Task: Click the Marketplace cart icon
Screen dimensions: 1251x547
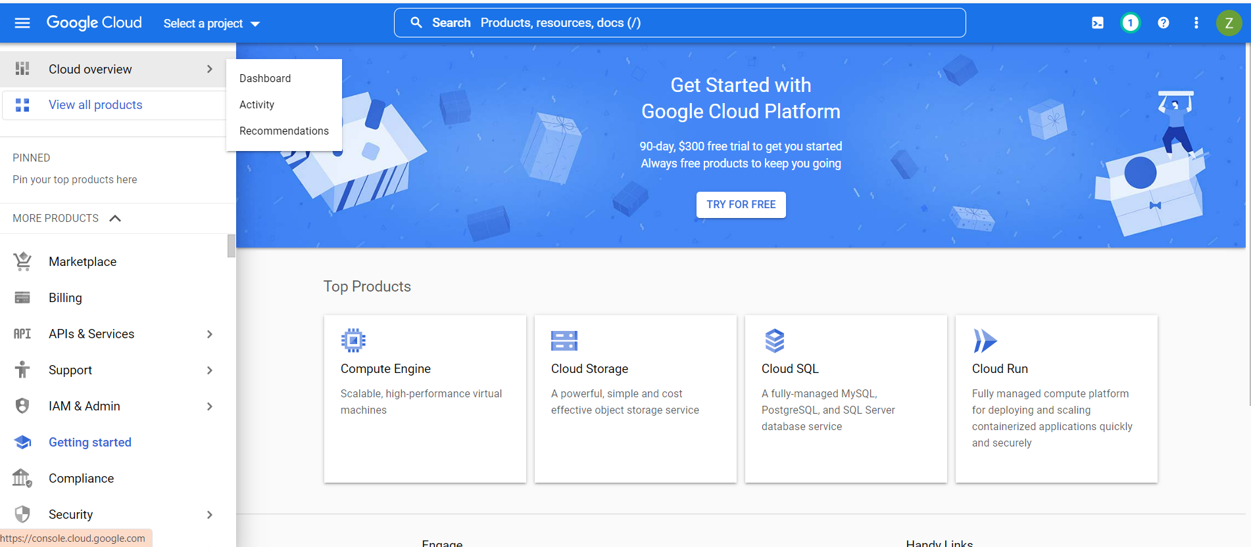Action: point(22,261)
